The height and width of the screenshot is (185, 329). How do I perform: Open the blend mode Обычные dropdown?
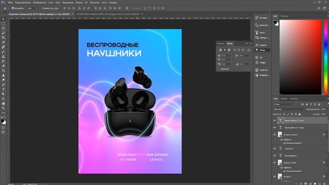tap(289, 109)
